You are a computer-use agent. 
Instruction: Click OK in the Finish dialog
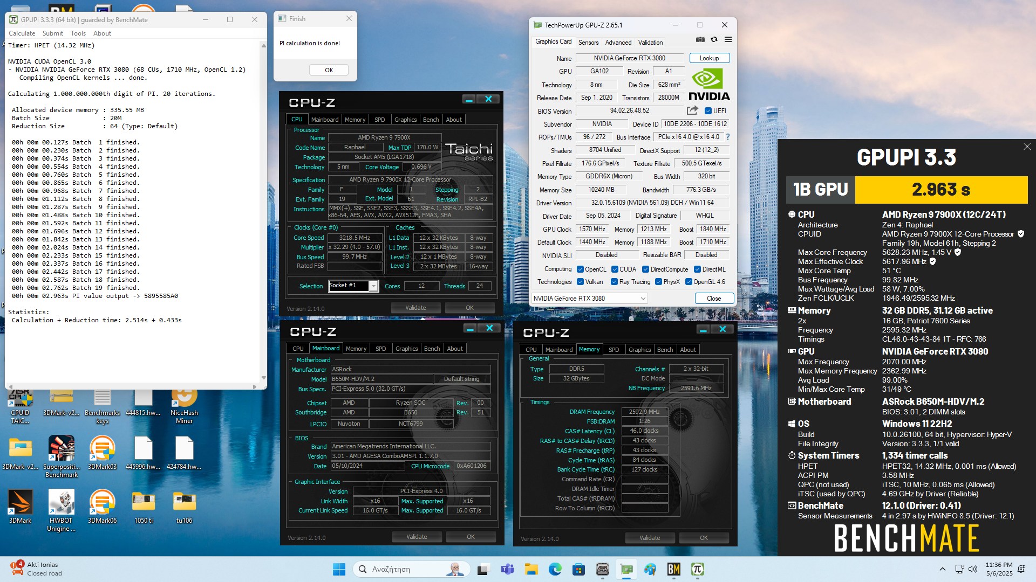[x=329, y=70]
